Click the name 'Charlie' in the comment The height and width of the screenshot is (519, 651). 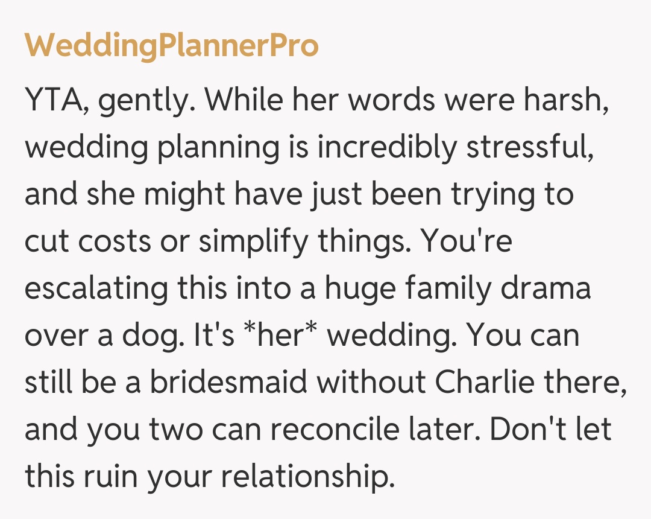475,383
